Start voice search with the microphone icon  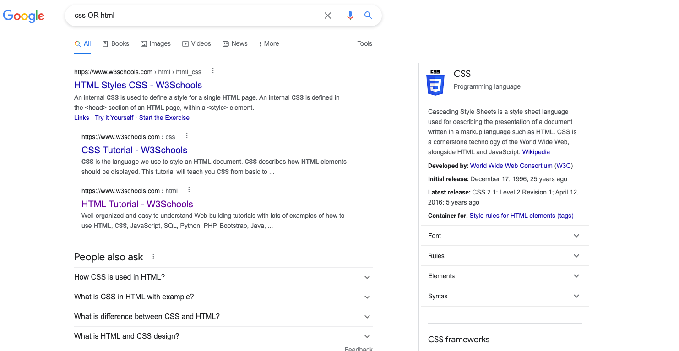(350, 16)
